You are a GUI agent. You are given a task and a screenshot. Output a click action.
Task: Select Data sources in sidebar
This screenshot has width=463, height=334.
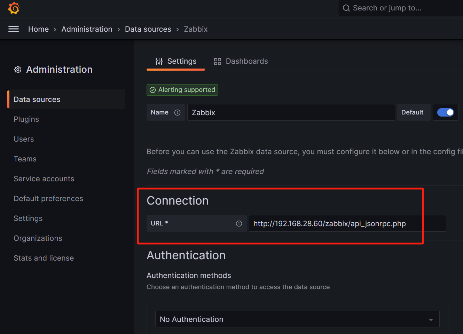pyautogui.click(x=66, y=100)
